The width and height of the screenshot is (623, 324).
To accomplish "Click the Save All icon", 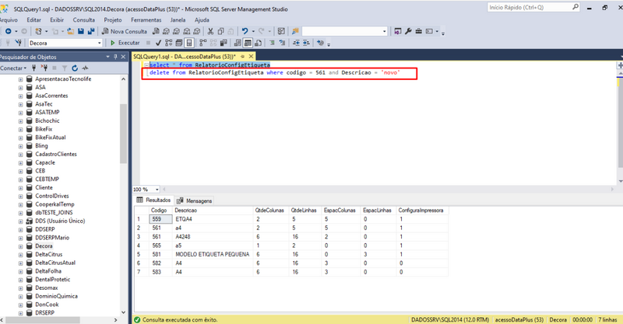I will pos(91,31).
